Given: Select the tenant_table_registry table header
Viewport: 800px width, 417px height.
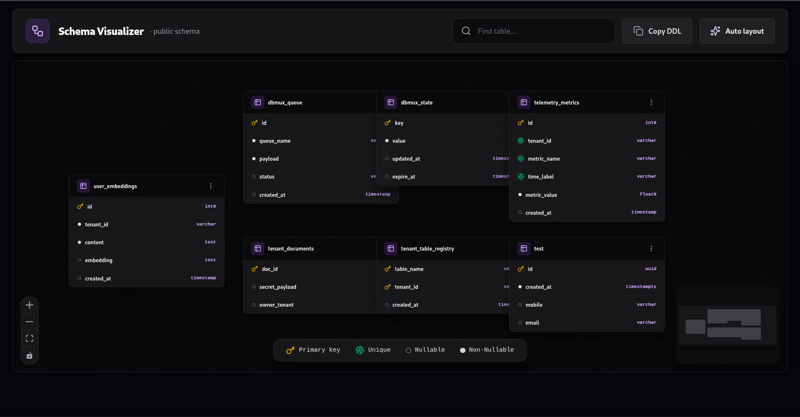Looking at the screenshot, I should pyautogui.click(x=443, y=248).
